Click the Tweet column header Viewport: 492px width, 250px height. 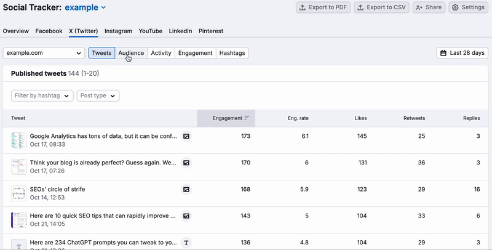18,118
